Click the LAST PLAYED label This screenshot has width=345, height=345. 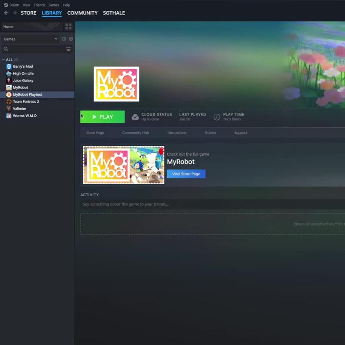[192, 114]
